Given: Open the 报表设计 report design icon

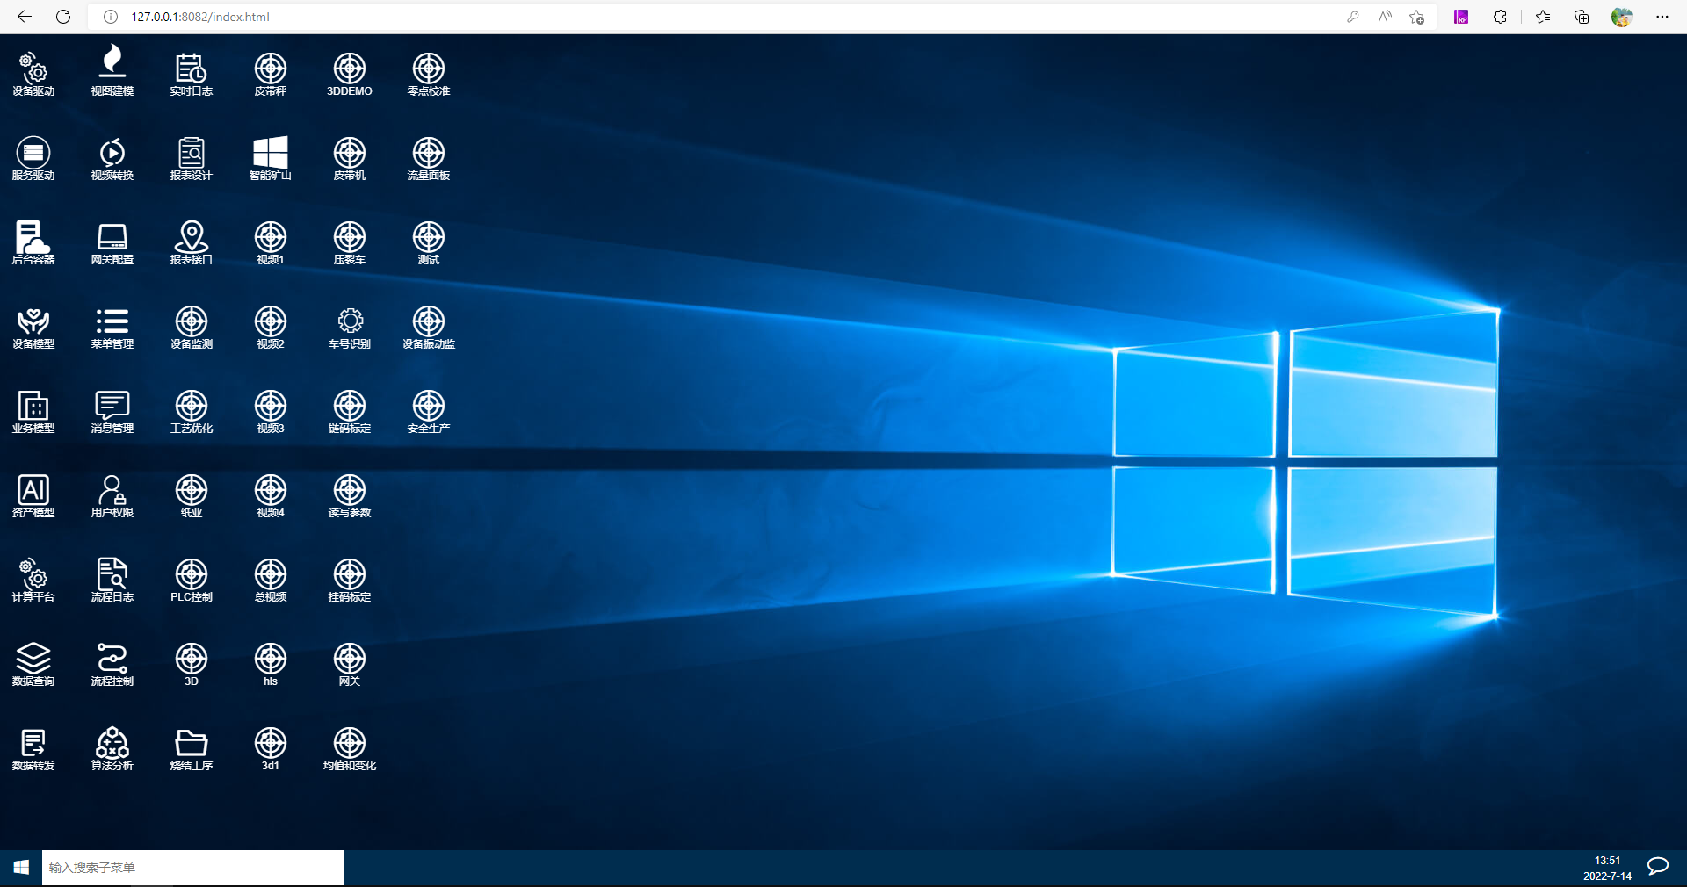Looking at the screenshot, I should (192, 158).
